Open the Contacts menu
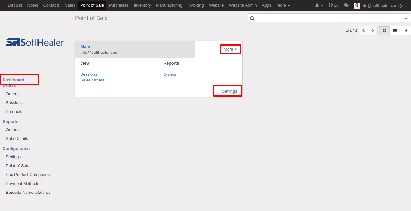 coord(51,5)
